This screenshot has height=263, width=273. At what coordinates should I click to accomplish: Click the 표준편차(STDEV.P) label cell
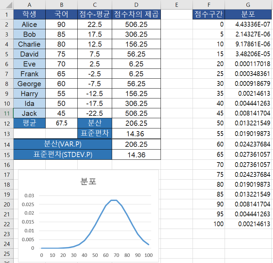[63, 155]
